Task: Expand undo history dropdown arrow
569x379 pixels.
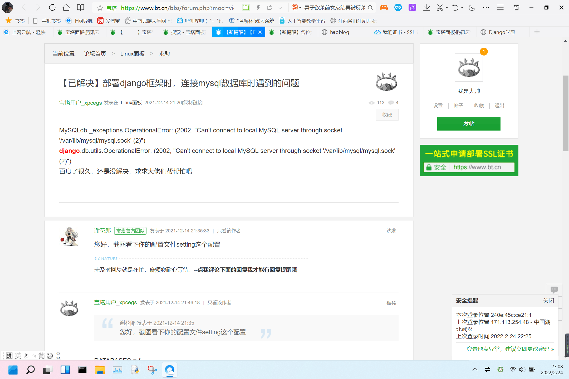Action: [x=462, y=8]
